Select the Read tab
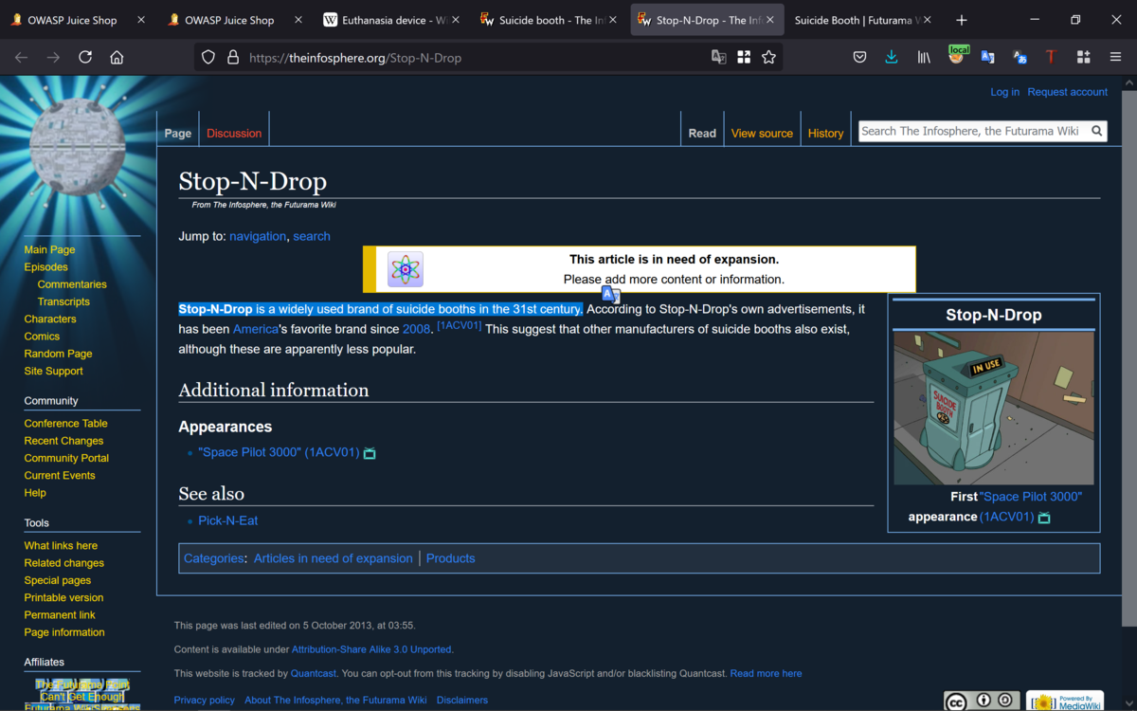Image resolution: width=1137 pixels, height=711 pixels. pos(702,134)
